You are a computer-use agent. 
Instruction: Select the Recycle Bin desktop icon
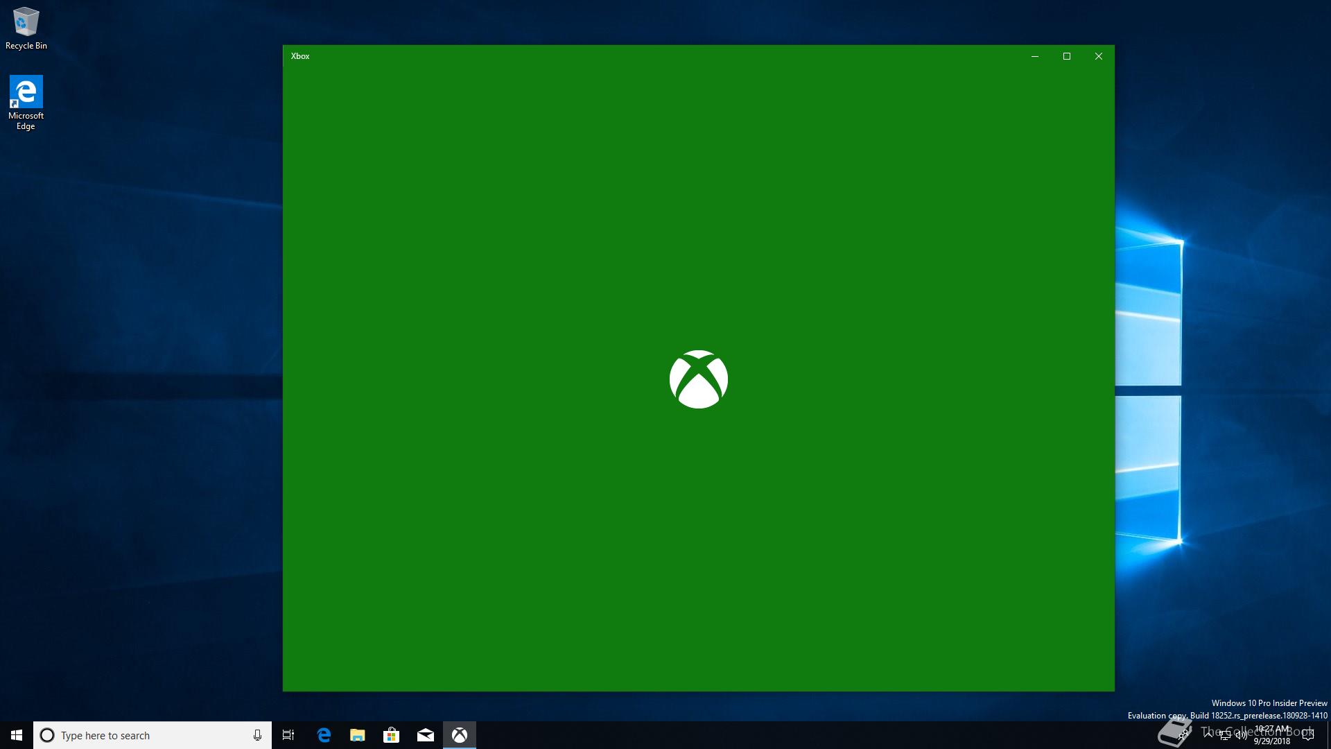pyautogui.click(x=26, y=28)
